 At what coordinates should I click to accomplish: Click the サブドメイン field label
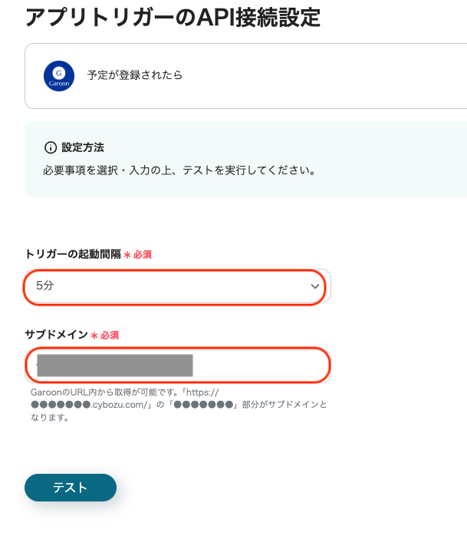pos(56,335)
